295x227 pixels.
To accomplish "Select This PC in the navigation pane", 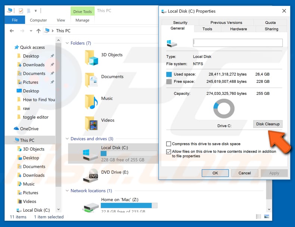I will (27, 140).
